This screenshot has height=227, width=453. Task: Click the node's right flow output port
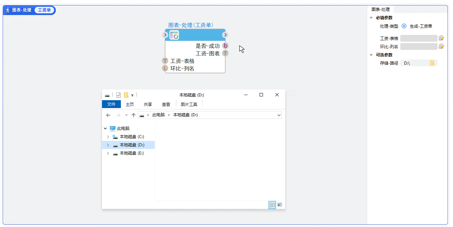225,35
